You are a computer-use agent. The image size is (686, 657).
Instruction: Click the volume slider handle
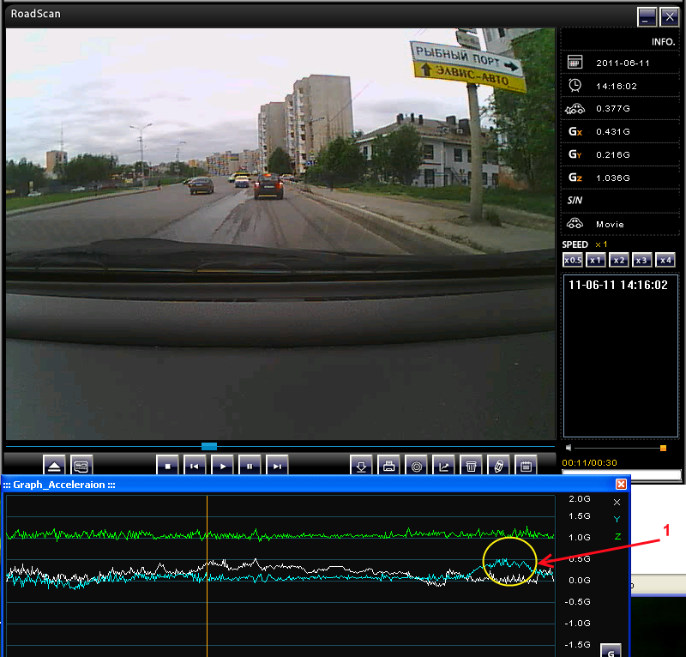tap(663, 448)
